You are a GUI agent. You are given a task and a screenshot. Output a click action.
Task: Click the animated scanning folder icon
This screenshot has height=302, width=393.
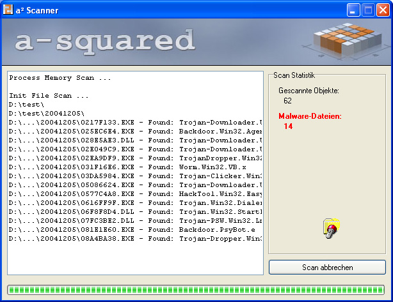[332, 228]
